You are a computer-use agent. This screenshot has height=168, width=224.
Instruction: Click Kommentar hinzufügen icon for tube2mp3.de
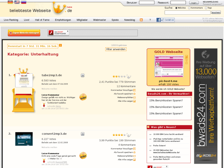(134, 90)
